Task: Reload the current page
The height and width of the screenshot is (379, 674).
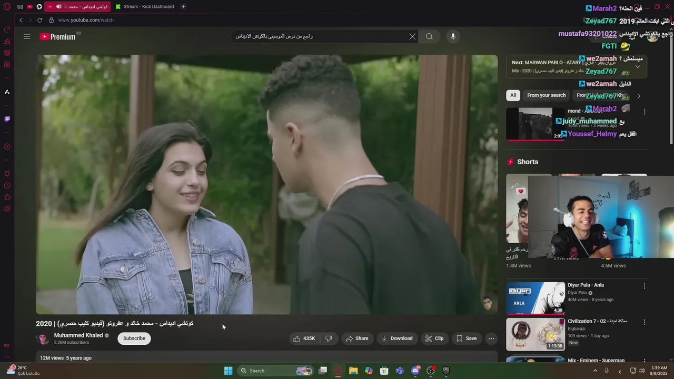Action: (39, 20)
